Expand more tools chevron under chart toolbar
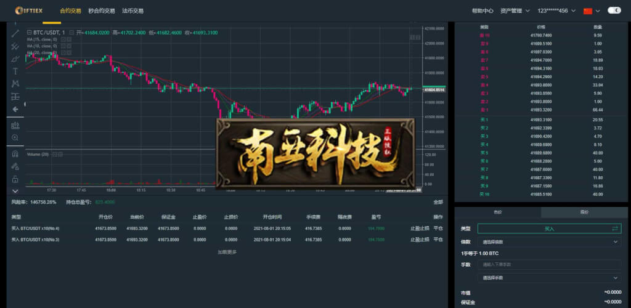This screenshot has width=631, height=308. tap(15, 191)
